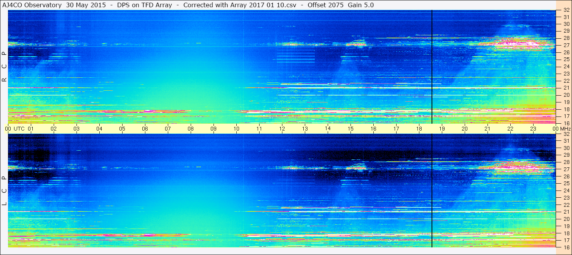This screenshot has width=572, height=255.
Task: Click the 22 MHz label of LCP panel
Action: pyautogui.click(x=566, y=205)
